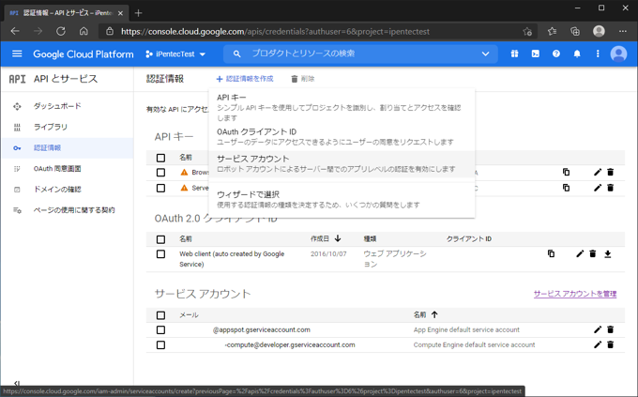Choose OAuth クライアント ID menu option

pyautogui.click(x=342, y=137)
